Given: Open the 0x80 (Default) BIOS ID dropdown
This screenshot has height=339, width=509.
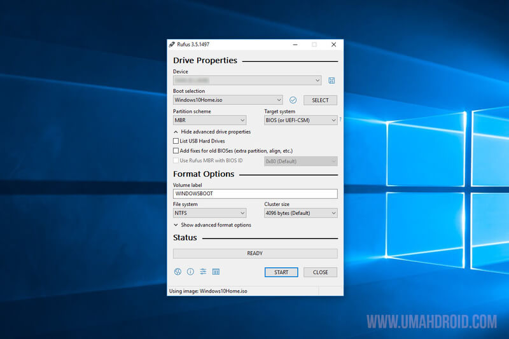Looking at the screenshot, I should click(300, 161).
